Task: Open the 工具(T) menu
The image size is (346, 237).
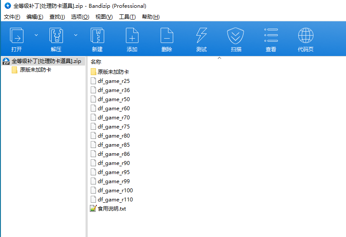Action: click(x=127, y=17)
